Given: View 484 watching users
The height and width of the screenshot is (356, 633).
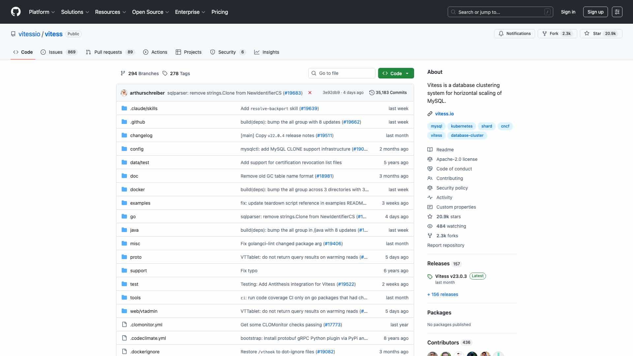Looking at the screenshot, I should pos(451,226).
